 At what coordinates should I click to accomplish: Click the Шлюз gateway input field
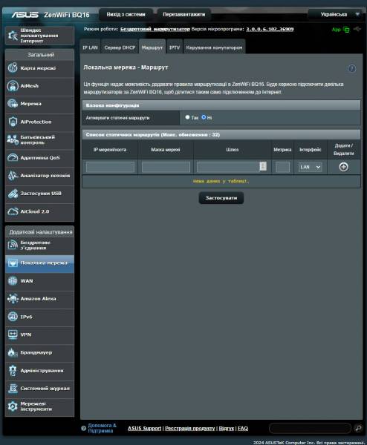pyautogui.click(x=228, y=167)
